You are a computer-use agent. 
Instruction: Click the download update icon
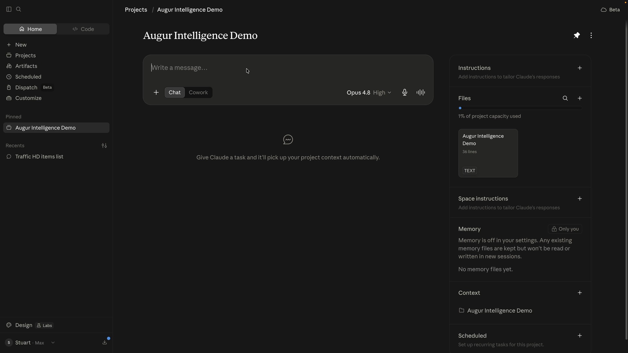pyautogui.click(x=105, y=343)
